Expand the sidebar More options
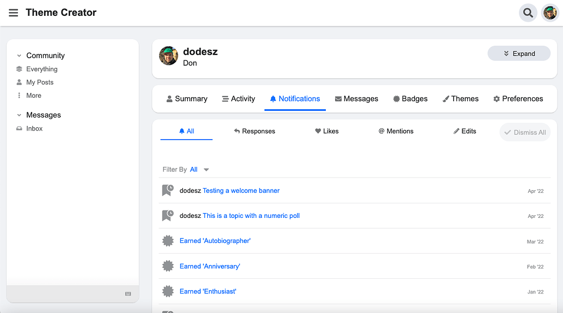The image size is (563, 313). 33,96
